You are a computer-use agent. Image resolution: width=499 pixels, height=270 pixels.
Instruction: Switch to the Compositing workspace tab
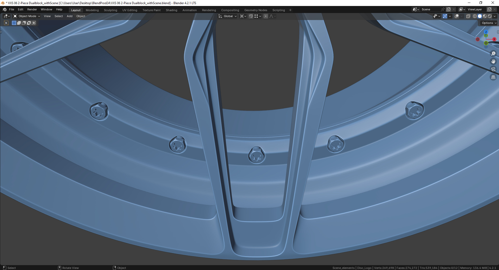230,10
